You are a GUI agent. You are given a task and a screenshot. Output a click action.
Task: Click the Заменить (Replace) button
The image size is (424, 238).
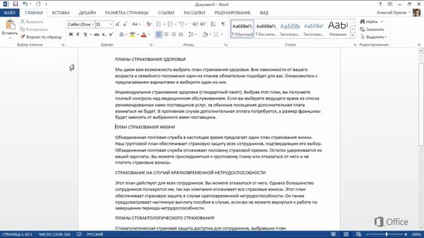coord(372,29)
